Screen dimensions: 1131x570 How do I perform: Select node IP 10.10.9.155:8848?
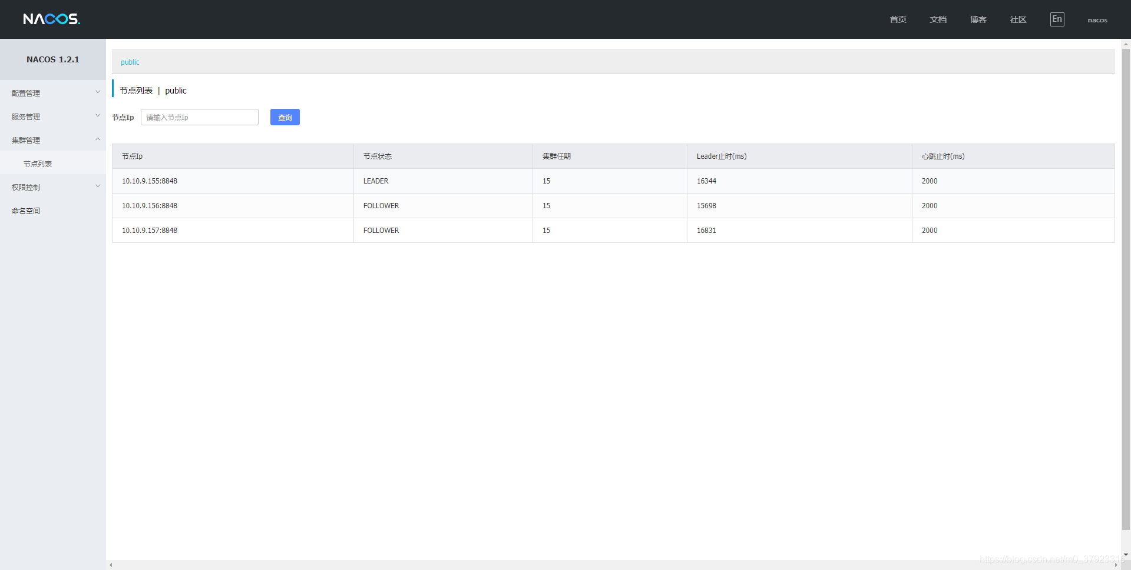point(150,181)
